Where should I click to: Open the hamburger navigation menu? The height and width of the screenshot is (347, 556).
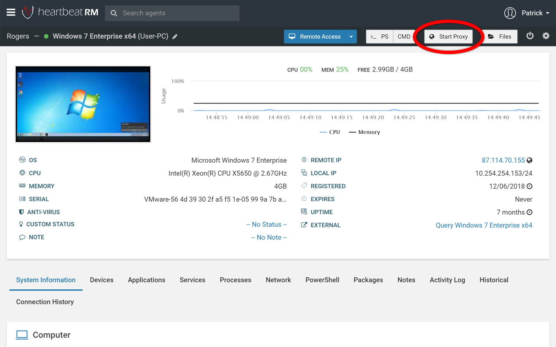(x=11, y=13)
